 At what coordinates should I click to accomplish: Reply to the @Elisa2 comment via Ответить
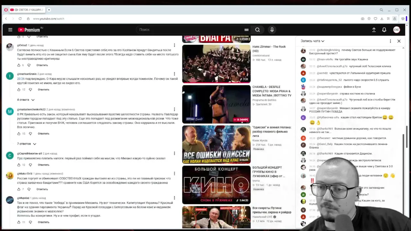click(x=42, y=65)
